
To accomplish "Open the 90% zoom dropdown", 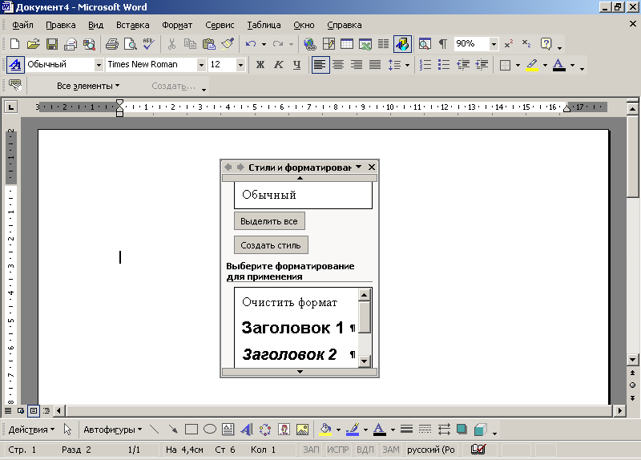I will point(494,44).
